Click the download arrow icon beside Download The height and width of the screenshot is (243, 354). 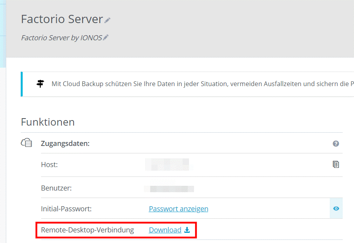point(187,230)
